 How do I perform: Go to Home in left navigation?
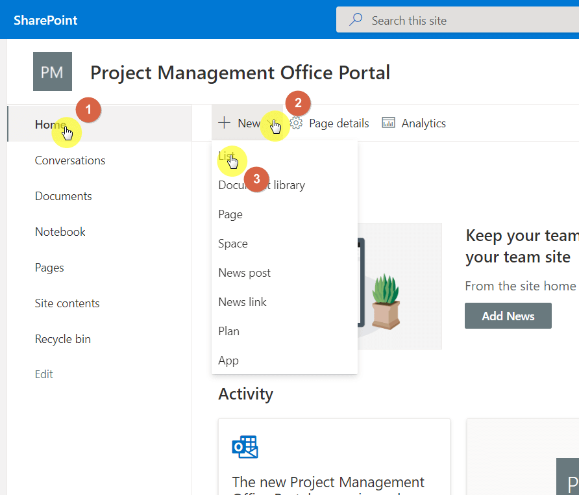(x=99, y=124)
